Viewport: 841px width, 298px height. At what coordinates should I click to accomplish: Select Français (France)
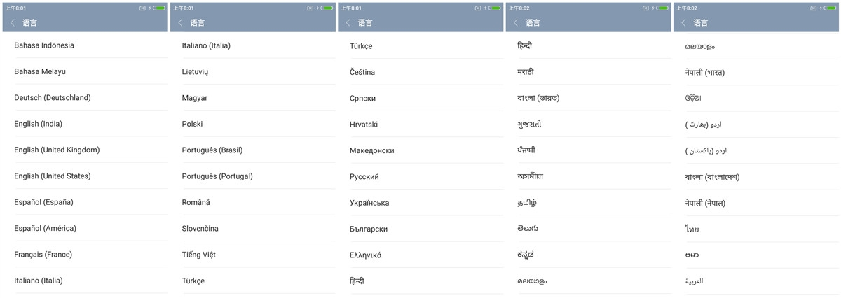(43, 255)
